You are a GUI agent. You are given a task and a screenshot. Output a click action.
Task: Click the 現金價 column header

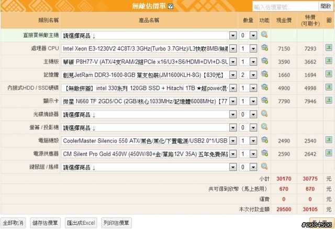click(x=284, y=20)
